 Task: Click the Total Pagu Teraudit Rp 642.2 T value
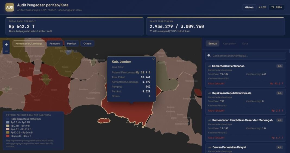22,26
